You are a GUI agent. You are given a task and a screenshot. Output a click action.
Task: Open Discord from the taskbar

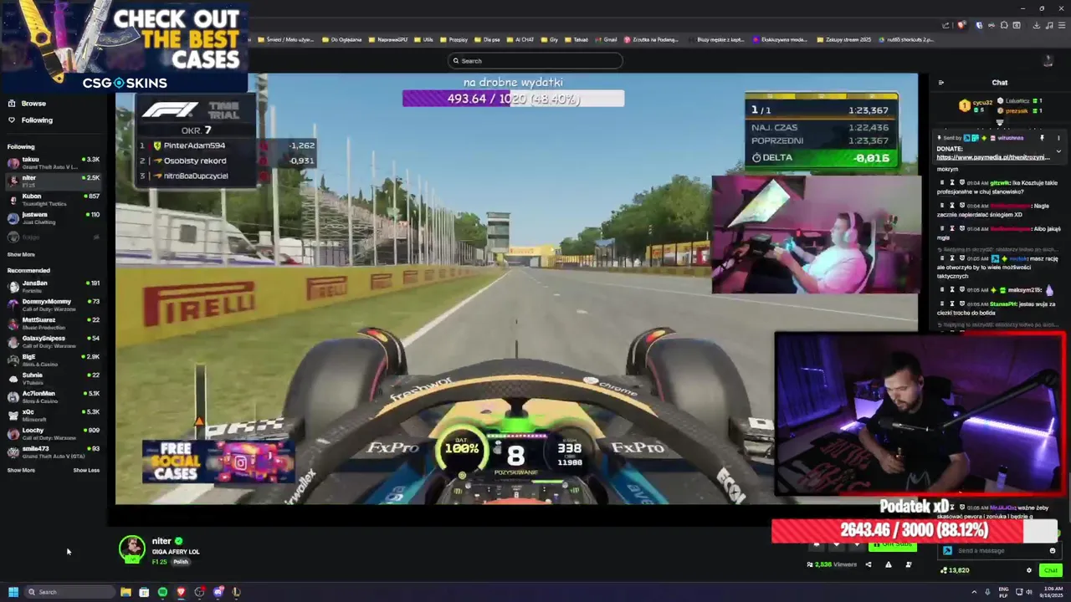[218, 592]
